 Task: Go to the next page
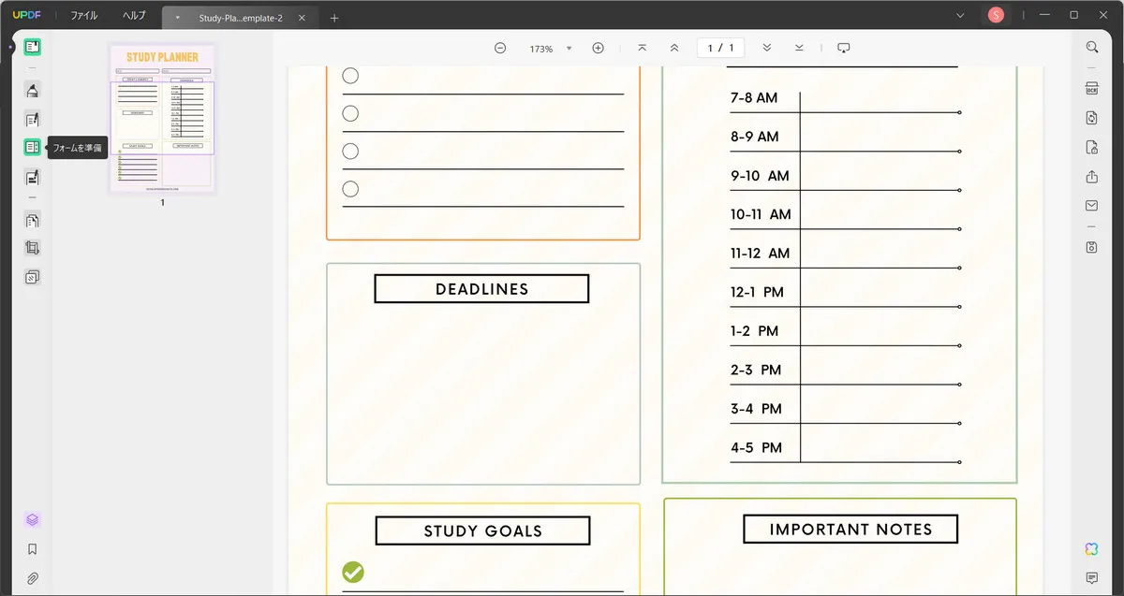[x=767, y=48]
